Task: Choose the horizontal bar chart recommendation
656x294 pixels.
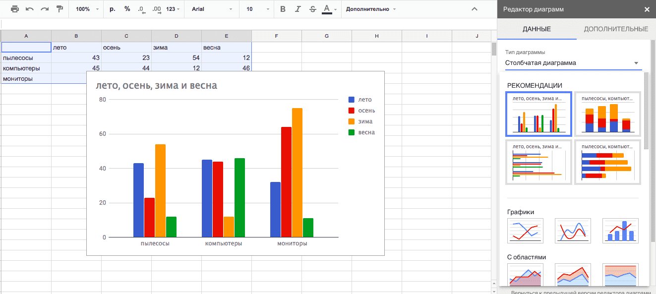Action: (x=538, y=162)
